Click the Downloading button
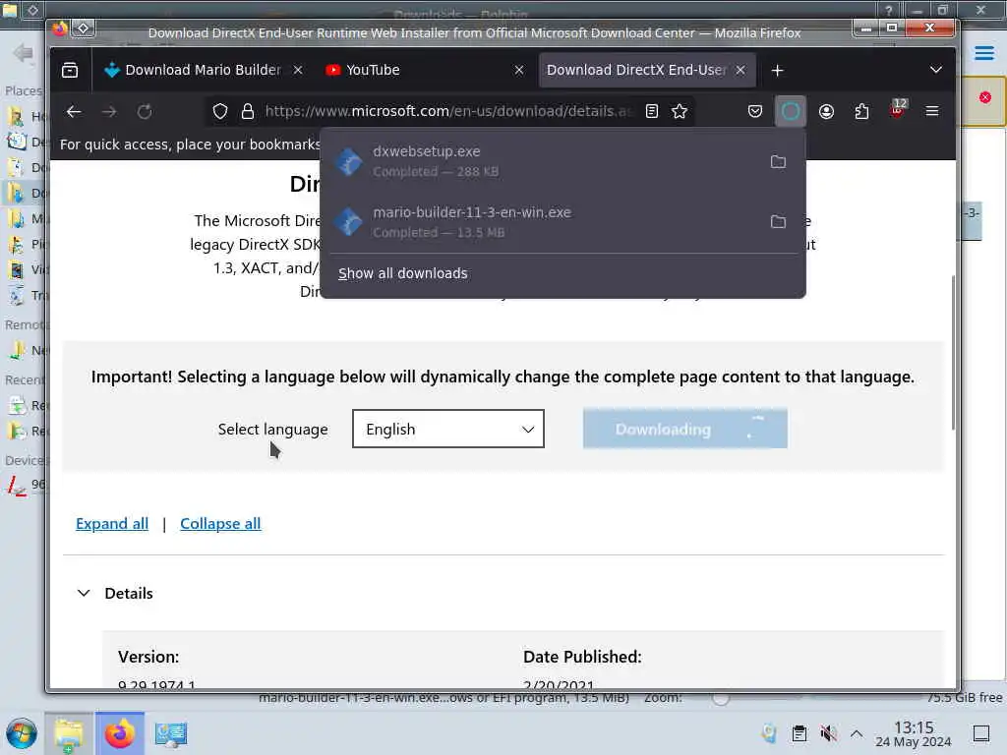 [685, 429]
